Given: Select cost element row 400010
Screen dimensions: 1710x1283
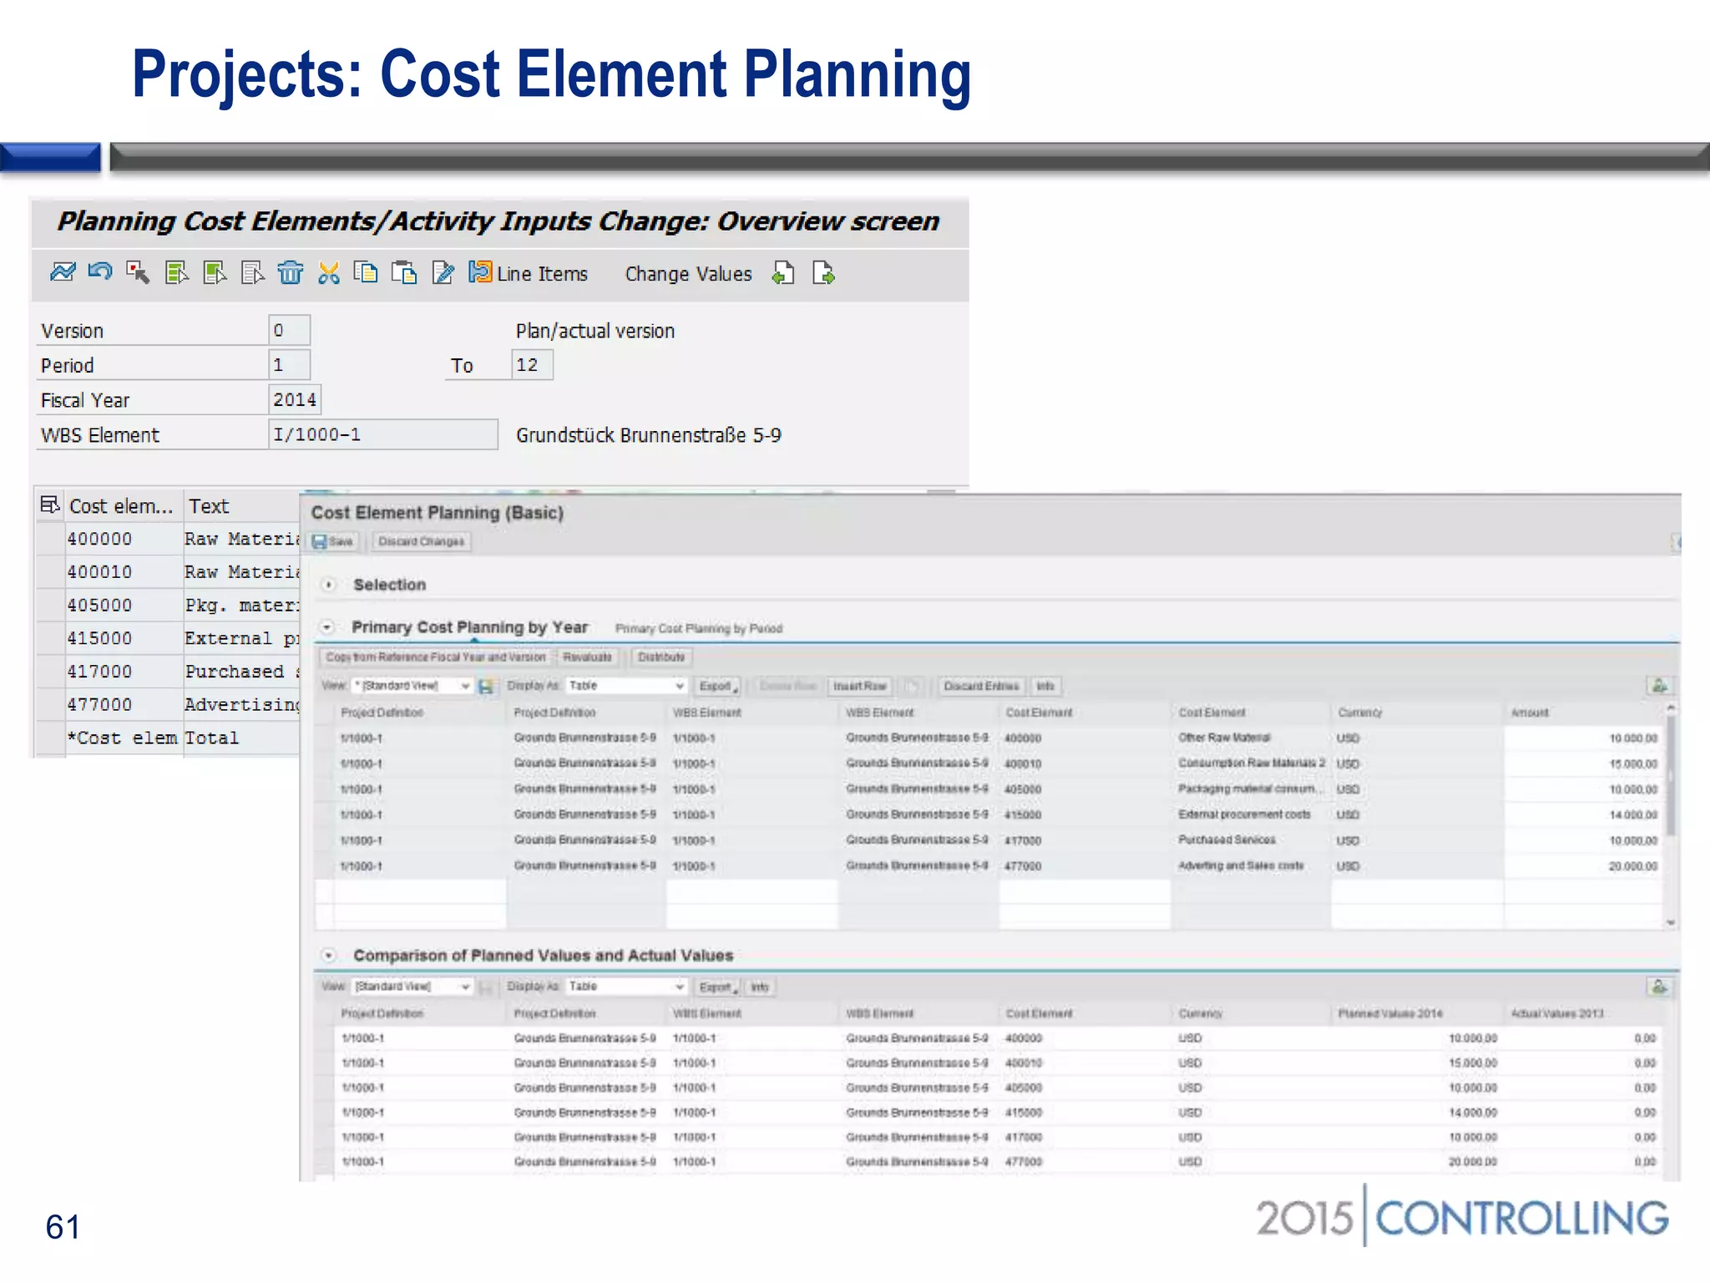Looking at the screenshot, I should pos(51,572).
